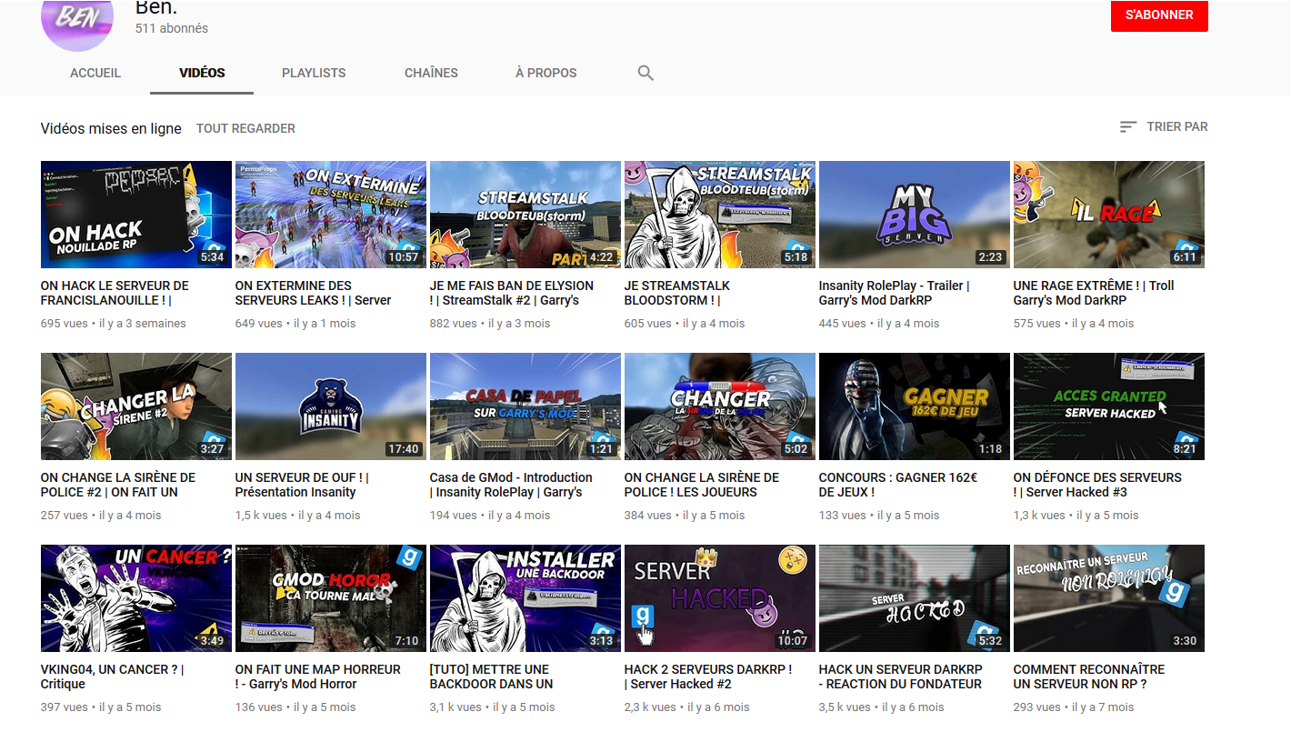Image resolution: width=1291 pixels, height=742 pixels.
Task: Open title 'HACK 2 SERVEURS DARKRP ! Server Hacked #2'
Action: click(x=708, y=677)
